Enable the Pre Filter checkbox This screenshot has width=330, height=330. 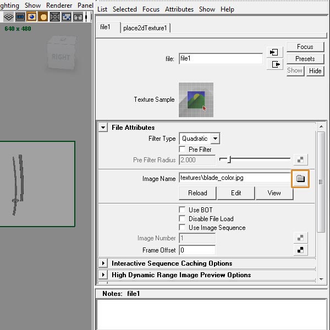click(182, 149)
